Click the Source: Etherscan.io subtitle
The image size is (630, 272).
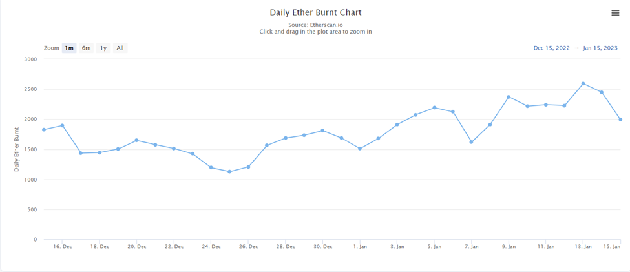(315, 25)
